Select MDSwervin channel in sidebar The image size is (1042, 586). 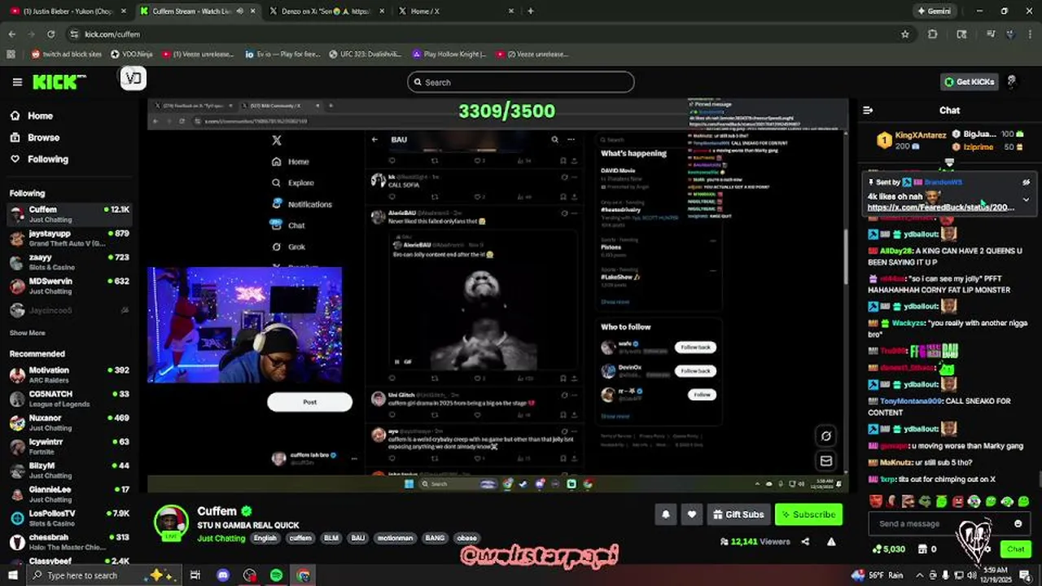pos(69,286)
